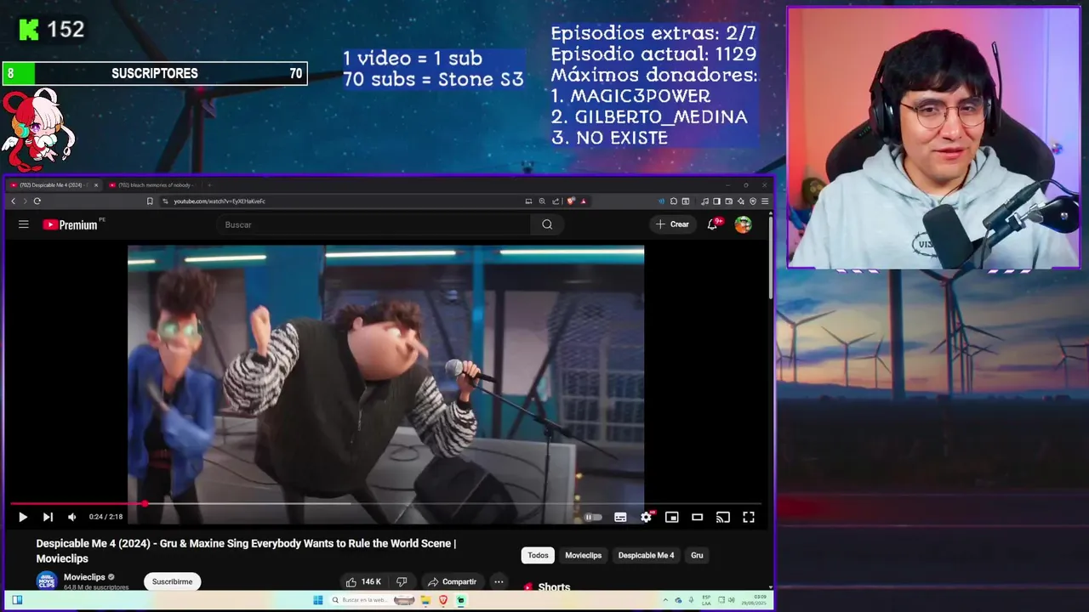
Task: Dislike the video
Action: 402,581
